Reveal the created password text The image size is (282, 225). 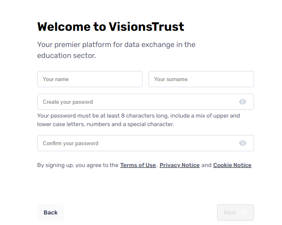pos(242,102)
